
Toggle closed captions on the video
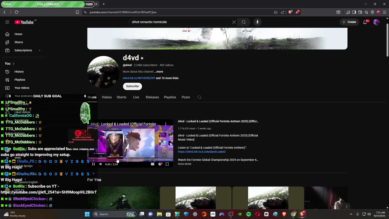pyautogui.click(x=153, y=164)
